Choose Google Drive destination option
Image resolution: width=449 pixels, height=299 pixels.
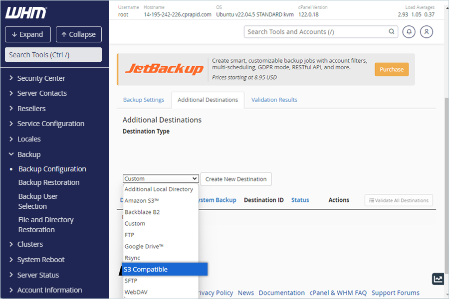point(161,246)
